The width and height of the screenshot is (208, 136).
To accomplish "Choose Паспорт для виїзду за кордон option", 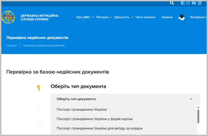I will pyautogui.click(x=100, y=128).
